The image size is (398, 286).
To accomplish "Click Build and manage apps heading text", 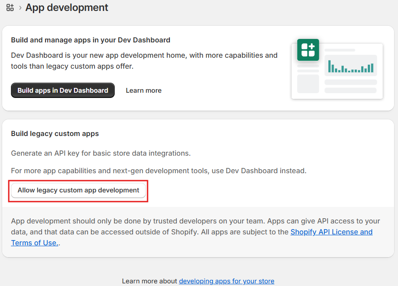I will (x=91, y=40).
